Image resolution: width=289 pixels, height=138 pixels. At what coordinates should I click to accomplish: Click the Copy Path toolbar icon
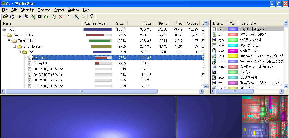point(27,17)
